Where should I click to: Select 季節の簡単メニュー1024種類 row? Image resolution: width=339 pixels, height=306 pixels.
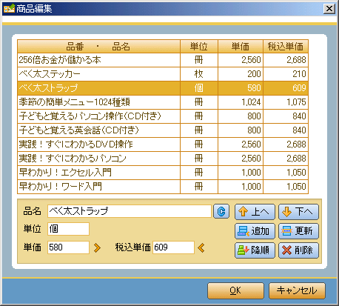[x=163, y=102]
